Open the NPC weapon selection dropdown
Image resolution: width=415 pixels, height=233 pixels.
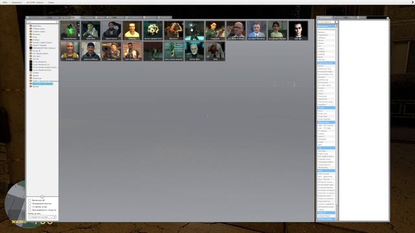tap(42, 217)
